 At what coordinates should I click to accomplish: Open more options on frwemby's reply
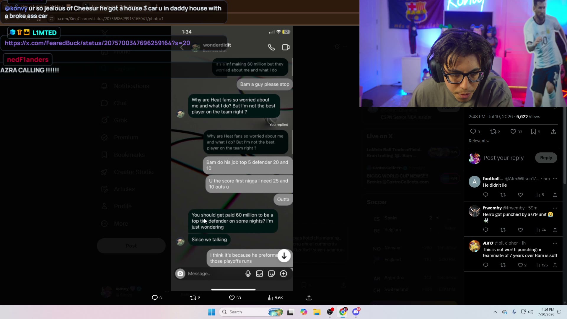(555, 208)
